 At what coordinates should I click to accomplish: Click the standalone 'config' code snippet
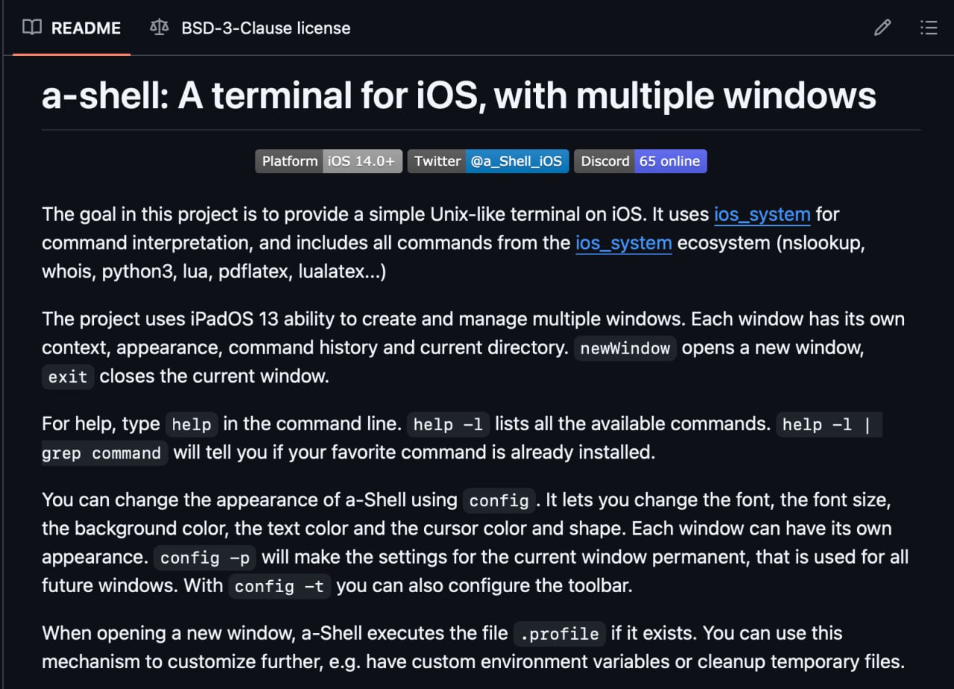499,500
